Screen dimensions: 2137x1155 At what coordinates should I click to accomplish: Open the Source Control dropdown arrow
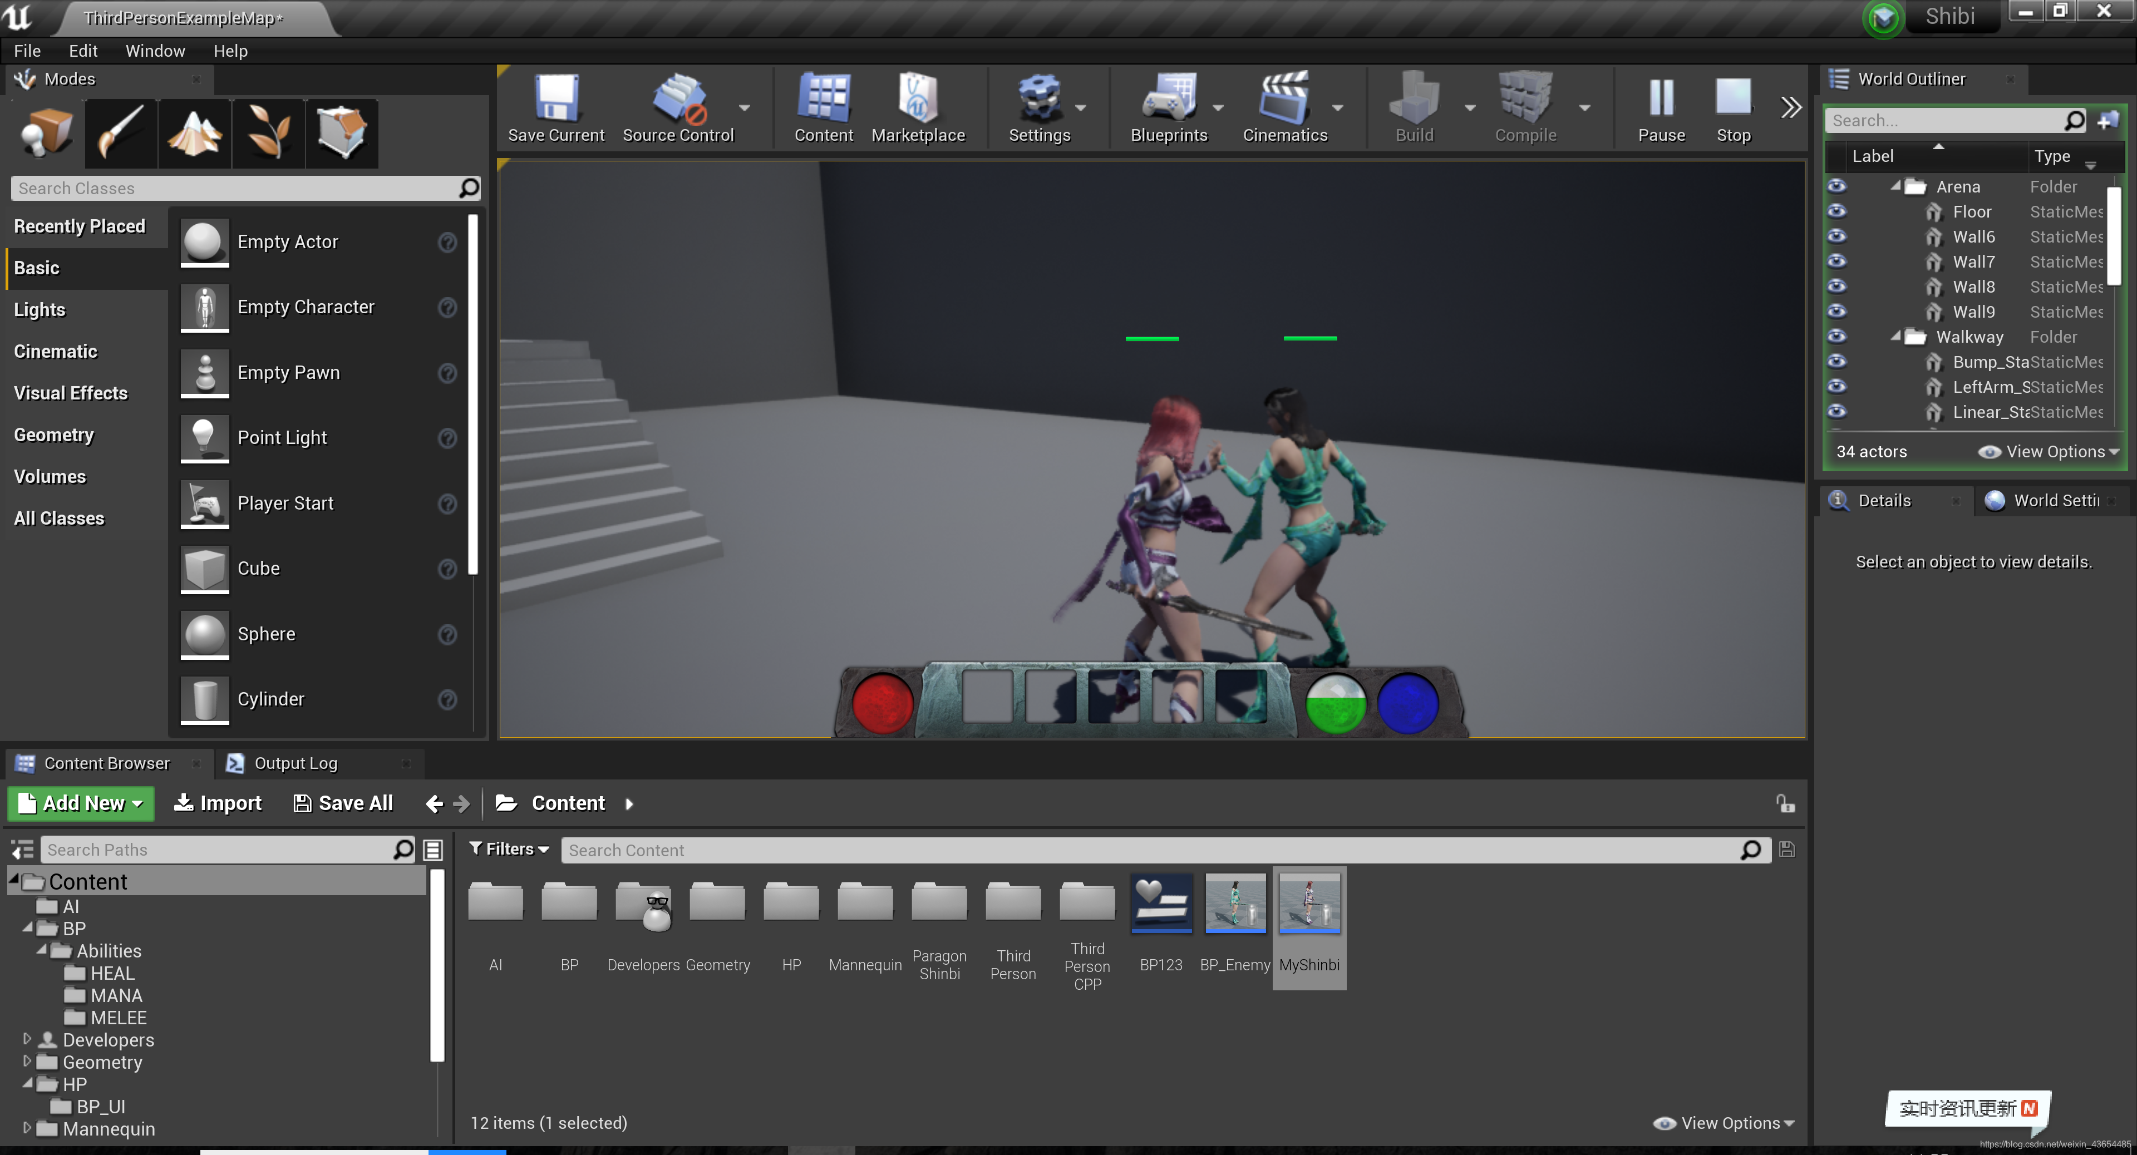pos(744,108)
